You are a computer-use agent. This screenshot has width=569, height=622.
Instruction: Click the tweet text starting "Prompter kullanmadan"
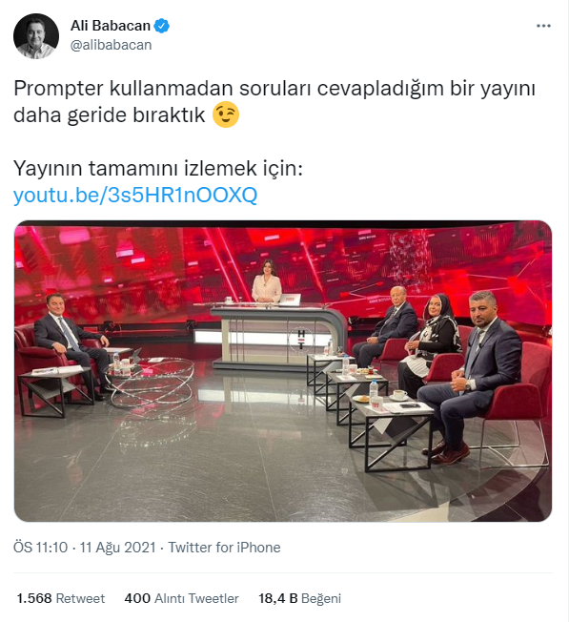pyautogui.click(x=274, y=101)
